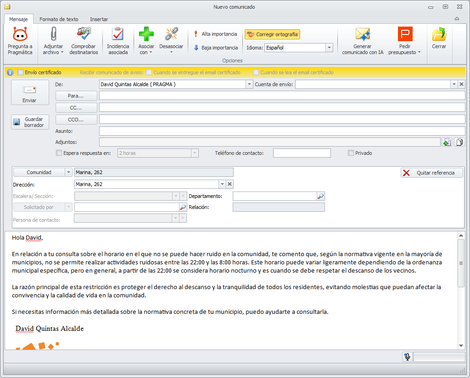This screenshot has height=378, width=470.
Task: Toggle Espera respuesta en checkbox
Action: click(x=58, y=153)
